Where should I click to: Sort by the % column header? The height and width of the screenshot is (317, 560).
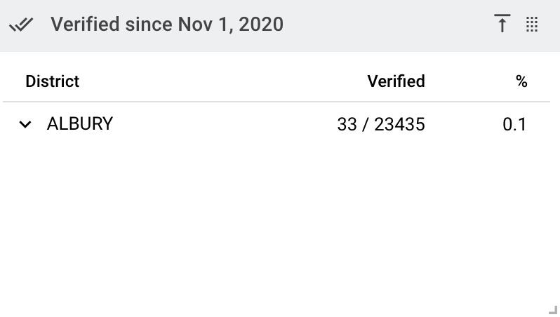521,82
